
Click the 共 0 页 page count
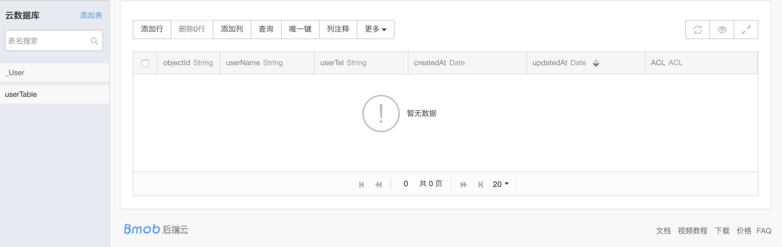click(x=431, y=184)
